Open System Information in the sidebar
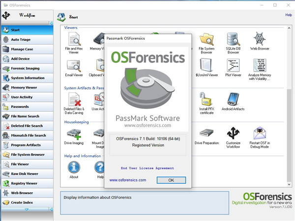Image resolution: width=295 pixels, height=221 pixels. coord(27,78)
